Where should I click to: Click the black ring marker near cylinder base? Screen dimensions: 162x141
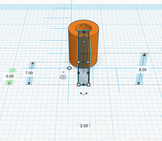(69, 68)
